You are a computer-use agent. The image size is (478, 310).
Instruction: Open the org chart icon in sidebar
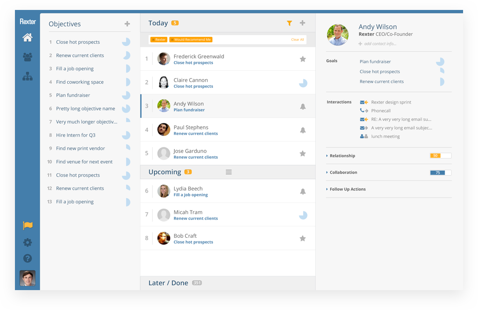click(x=27, y=76)
